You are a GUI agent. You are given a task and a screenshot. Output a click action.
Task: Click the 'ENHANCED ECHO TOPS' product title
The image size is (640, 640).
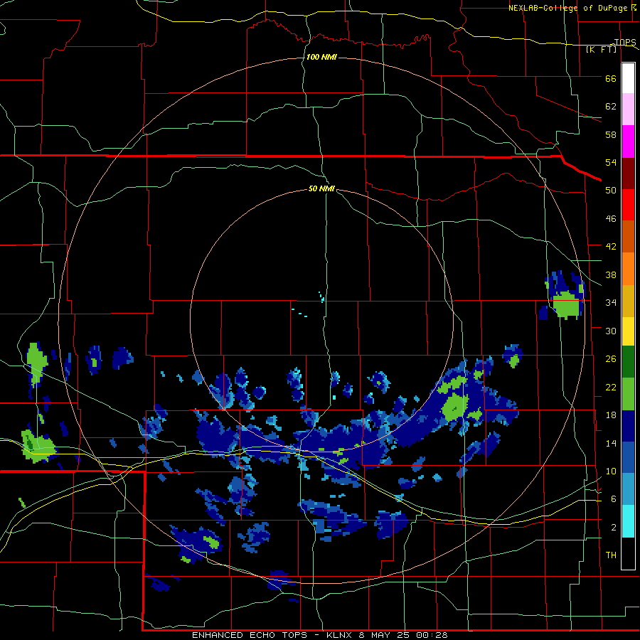pyautogui.click(x=250, y=635)
